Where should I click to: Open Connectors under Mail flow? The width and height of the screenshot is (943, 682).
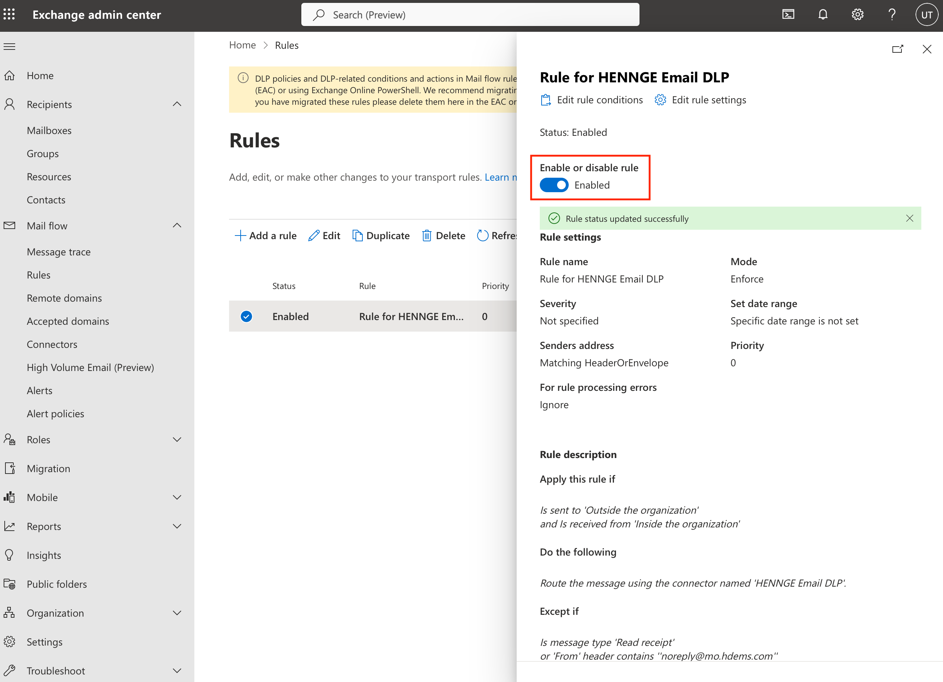click(52, 344)
